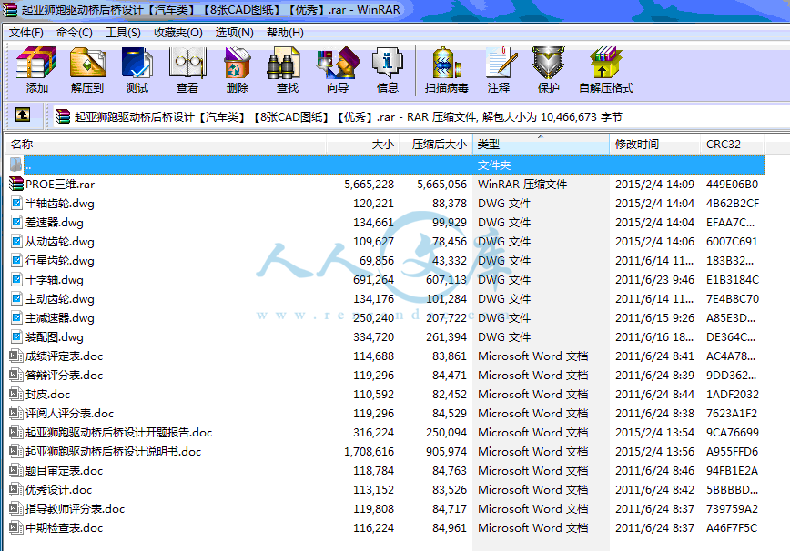This screenshot has width=790, height=551.
Task: Select the 差速器.dwg file icon
Action: (16, 223)
